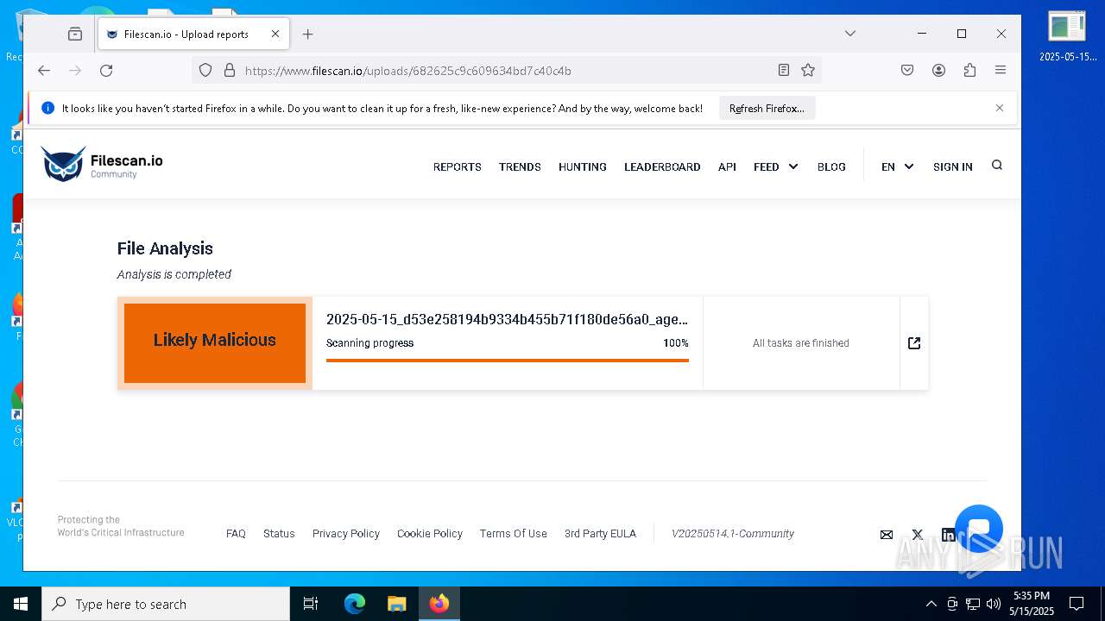Close the Filescan.io Upload reports tab
Image resolution: width=1105 pixels, height=621 pixels.
click(275, 34)
